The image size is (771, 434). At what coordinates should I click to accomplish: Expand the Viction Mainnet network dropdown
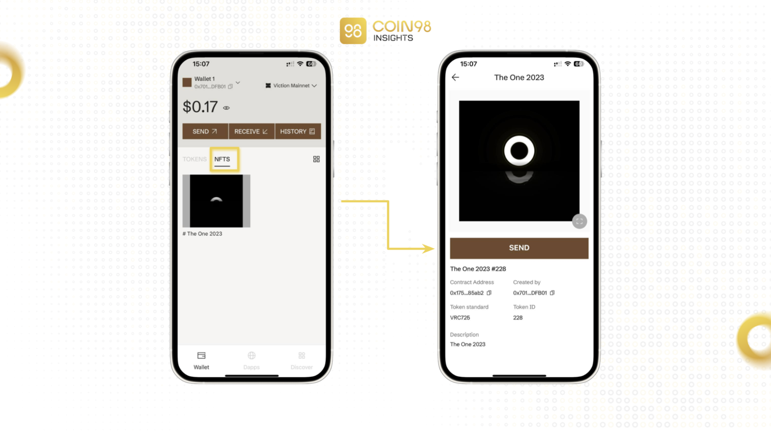pos(291,85)
